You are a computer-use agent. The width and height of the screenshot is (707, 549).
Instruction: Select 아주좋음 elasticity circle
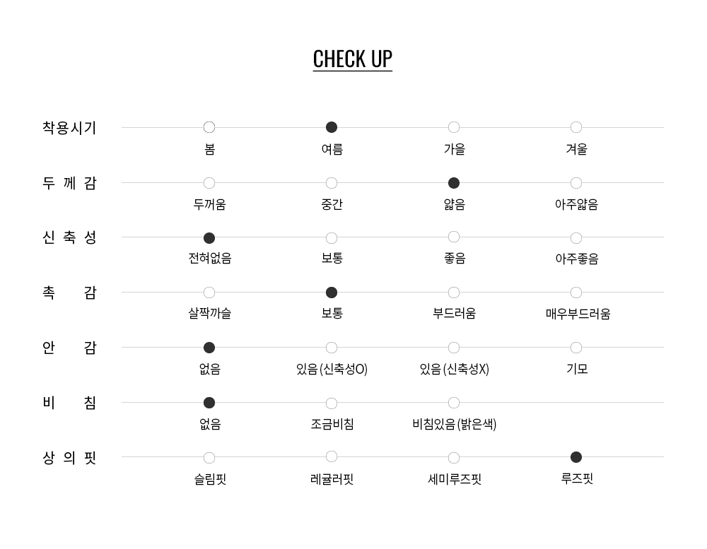(576, 238)
